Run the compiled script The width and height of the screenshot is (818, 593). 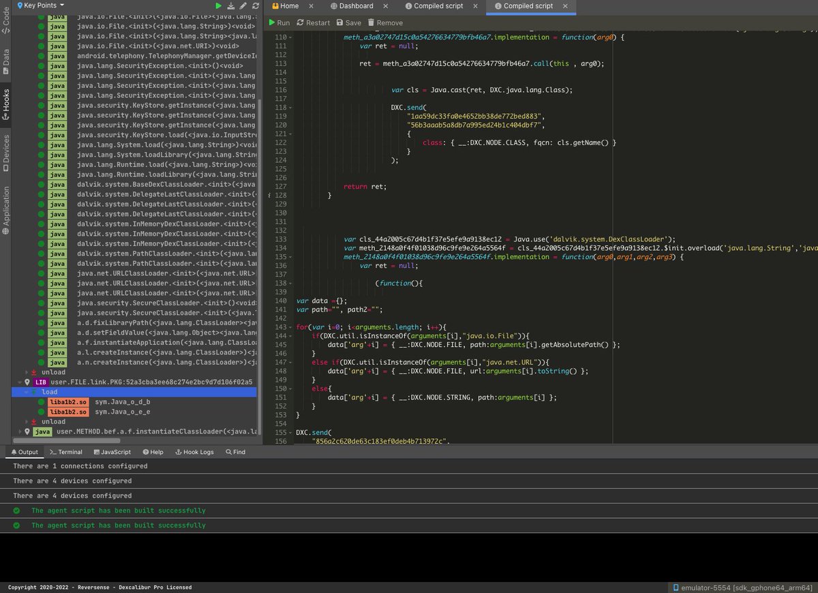(279, 22)
